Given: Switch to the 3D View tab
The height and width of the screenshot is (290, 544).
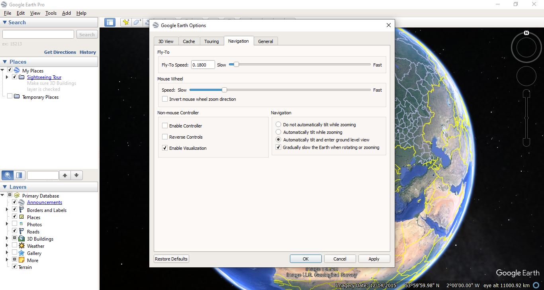Looking at the screenshot, I should [166, 41].
